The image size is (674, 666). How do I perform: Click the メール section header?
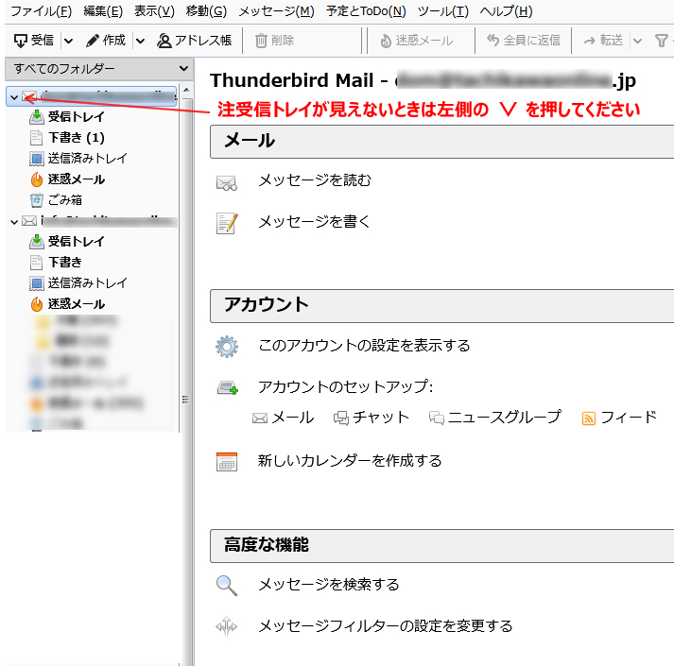click(x=441, y=142)
